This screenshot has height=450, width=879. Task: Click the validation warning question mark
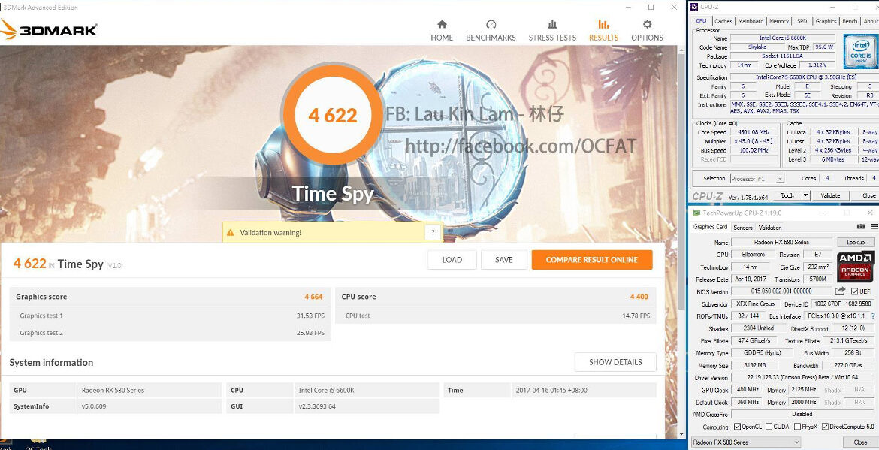[x=432, y=233]
